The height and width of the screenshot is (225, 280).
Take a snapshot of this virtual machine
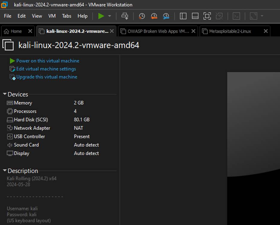(x=142, y=16)
